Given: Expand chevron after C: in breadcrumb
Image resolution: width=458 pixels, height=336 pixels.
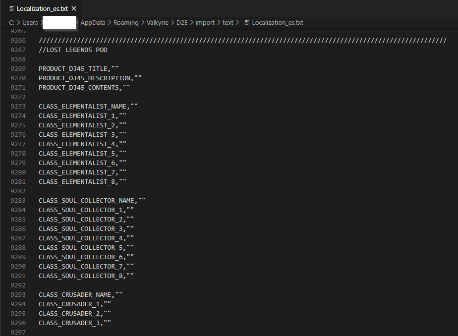Looking at the screenshot, I should coord(18,22).
